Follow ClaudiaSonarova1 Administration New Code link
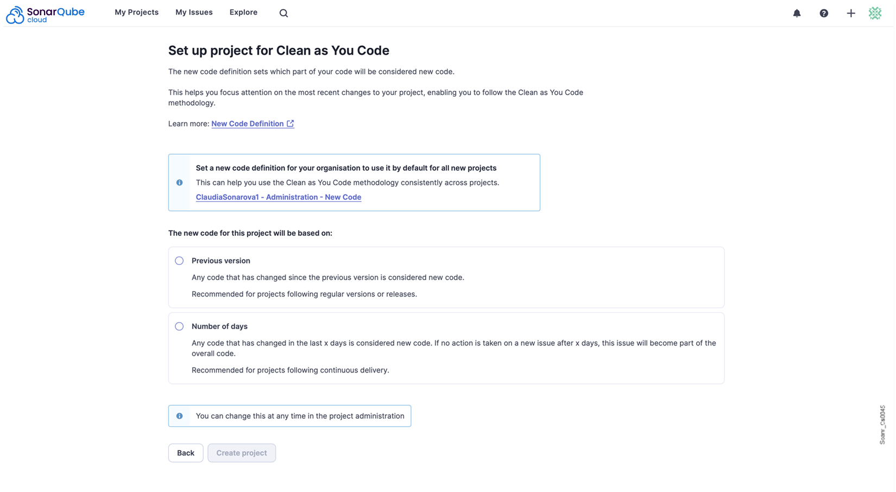 [x=278, y=197]
